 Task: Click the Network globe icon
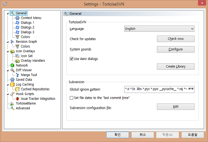click(x=12, y=65)
